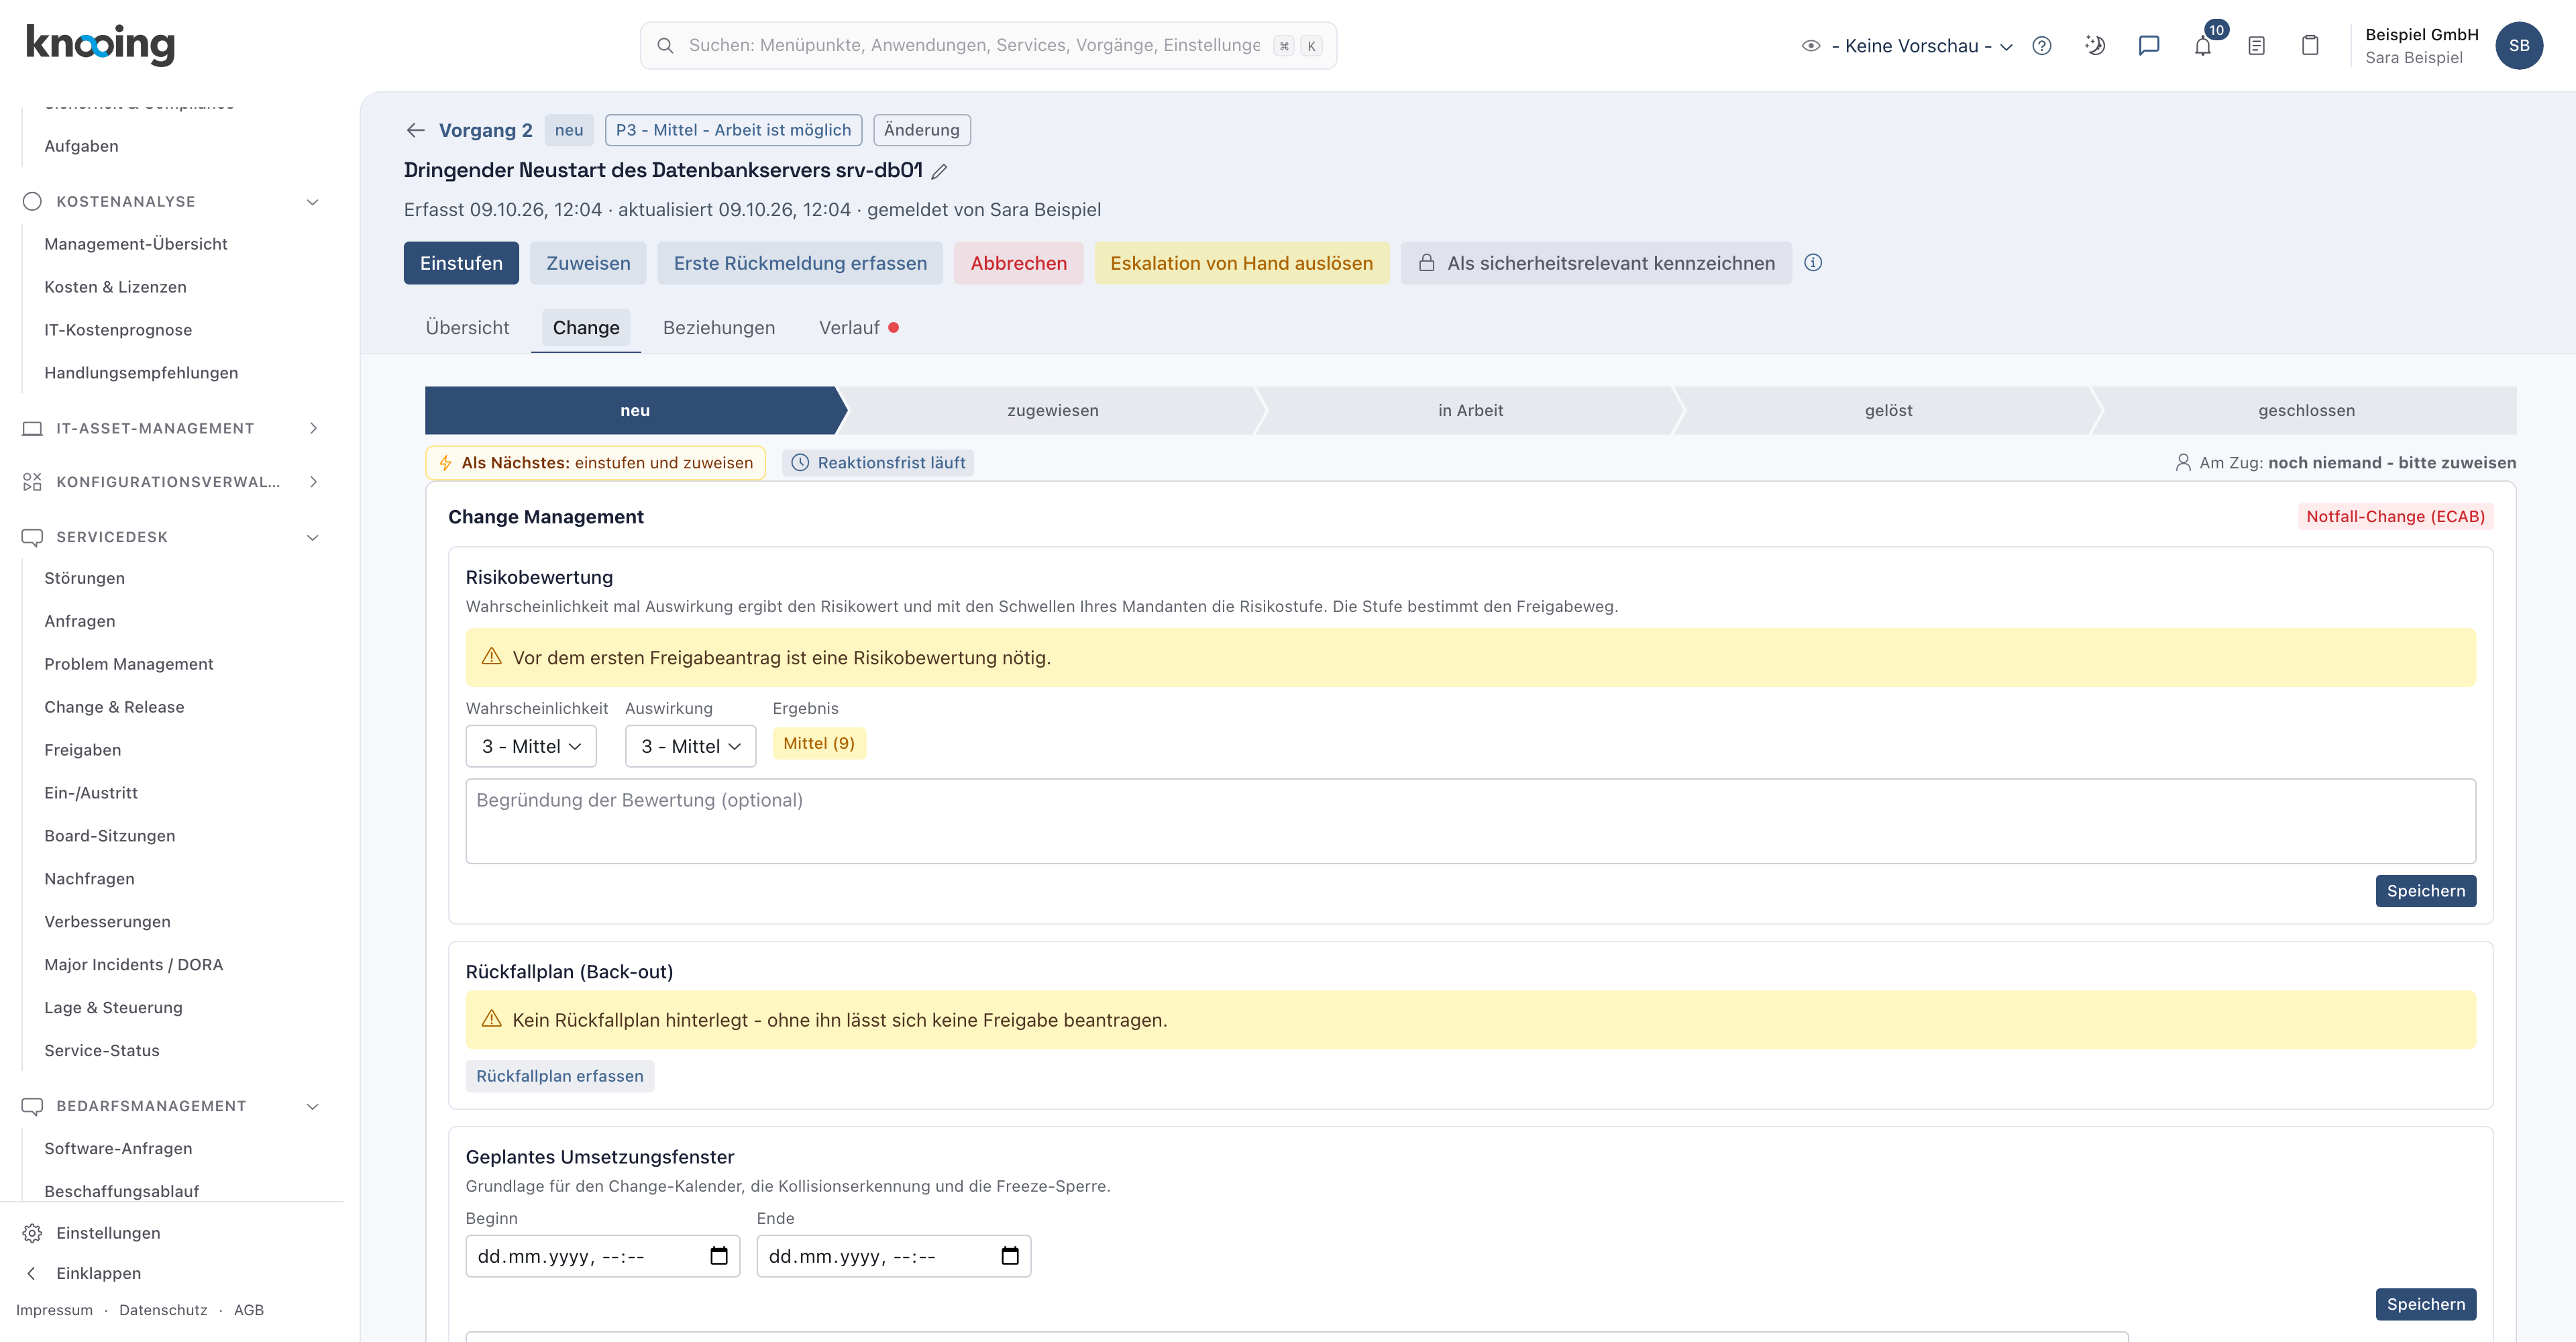Click the geschlossen progress step
The height and width of the screenshot is (1342, 2576).
2306,410
